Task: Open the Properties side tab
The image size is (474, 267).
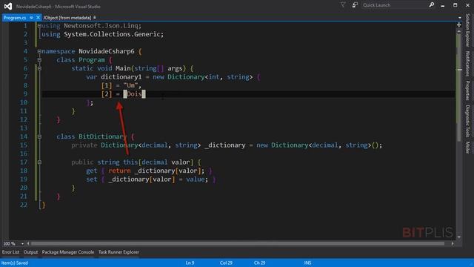Action: coord(467,90)
